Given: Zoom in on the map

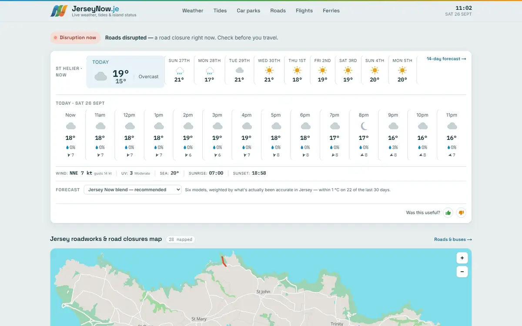Looking at the screenshot, I should tap(462, 258).
